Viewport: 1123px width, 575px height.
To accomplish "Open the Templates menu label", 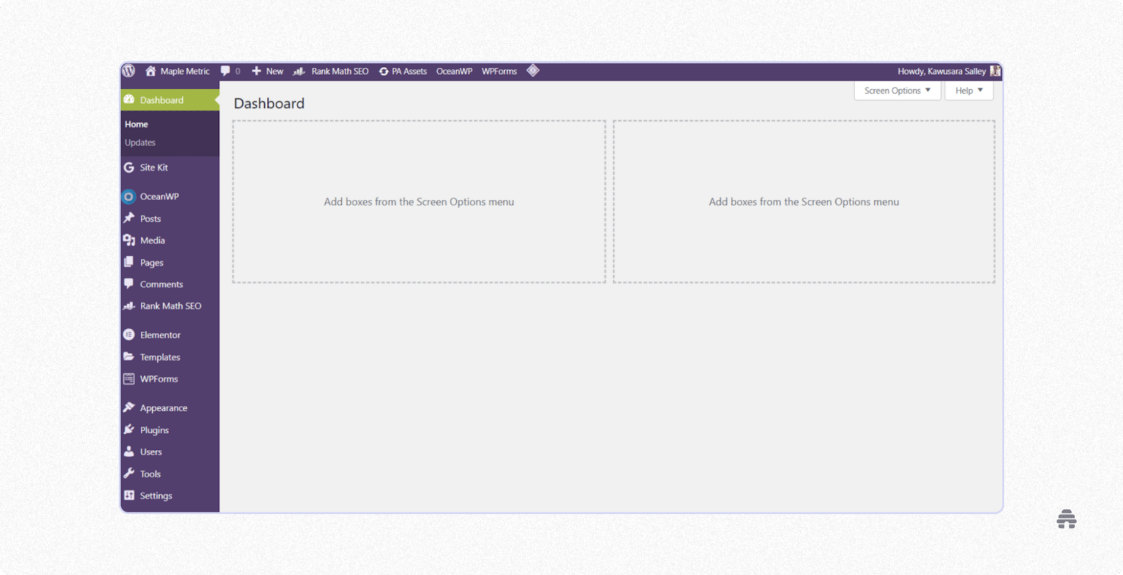I will (160, 357).
